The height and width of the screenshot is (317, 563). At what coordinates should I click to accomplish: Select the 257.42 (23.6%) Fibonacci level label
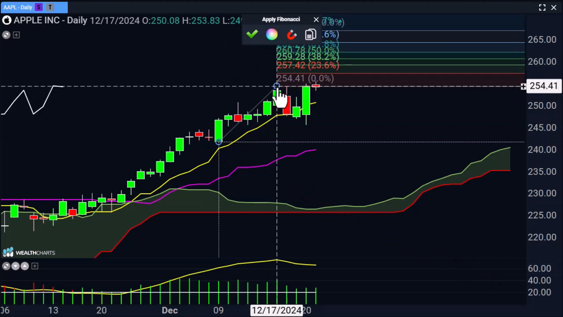[308, 65]
